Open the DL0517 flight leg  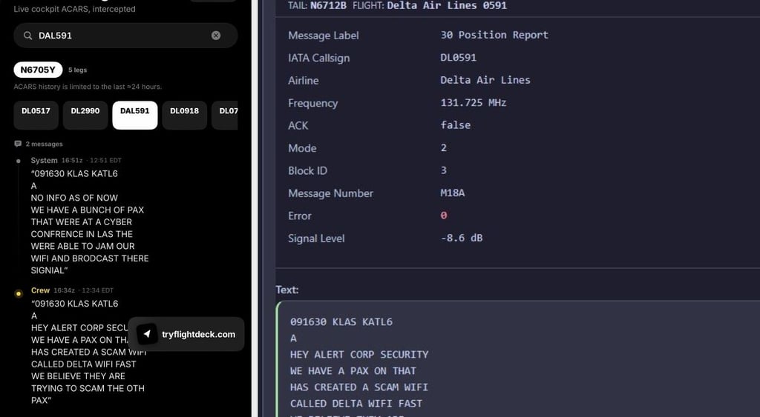[x=36, y=115]
